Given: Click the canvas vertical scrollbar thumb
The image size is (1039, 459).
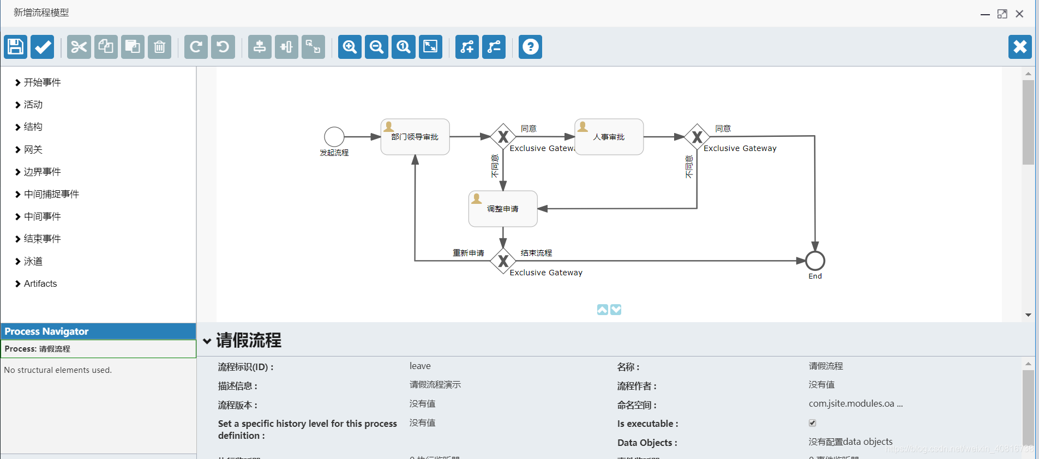Looking at the screenshot, I should coord(1028,122).
